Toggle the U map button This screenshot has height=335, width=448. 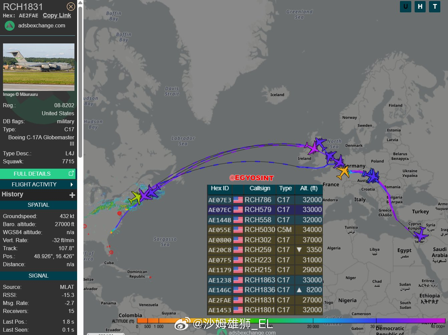coord(406,6)
